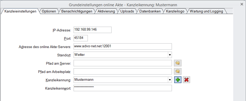Switch to Wartung und Logging tab

[206, 11]
